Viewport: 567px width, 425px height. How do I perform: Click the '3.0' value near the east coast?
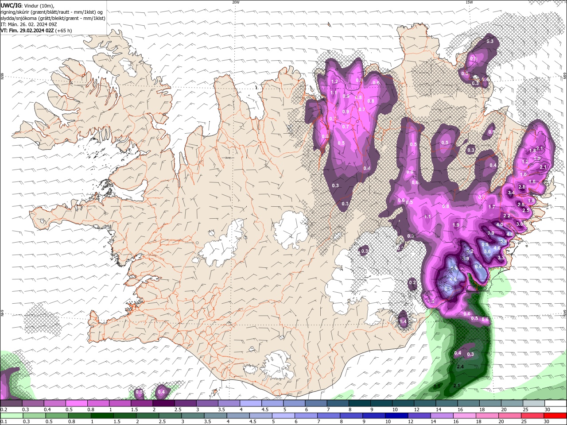pyautogui.click(x=520, y=224)
